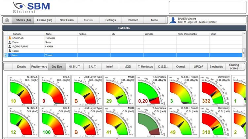Select the CHIARA name cell
The image size is (248, 139).
[61, 47]
